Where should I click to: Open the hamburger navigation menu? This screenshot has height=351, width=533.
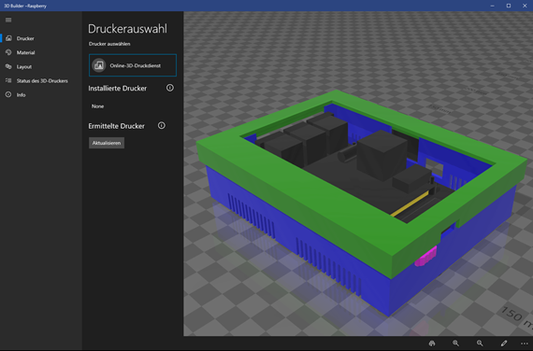tap(8, 20)
